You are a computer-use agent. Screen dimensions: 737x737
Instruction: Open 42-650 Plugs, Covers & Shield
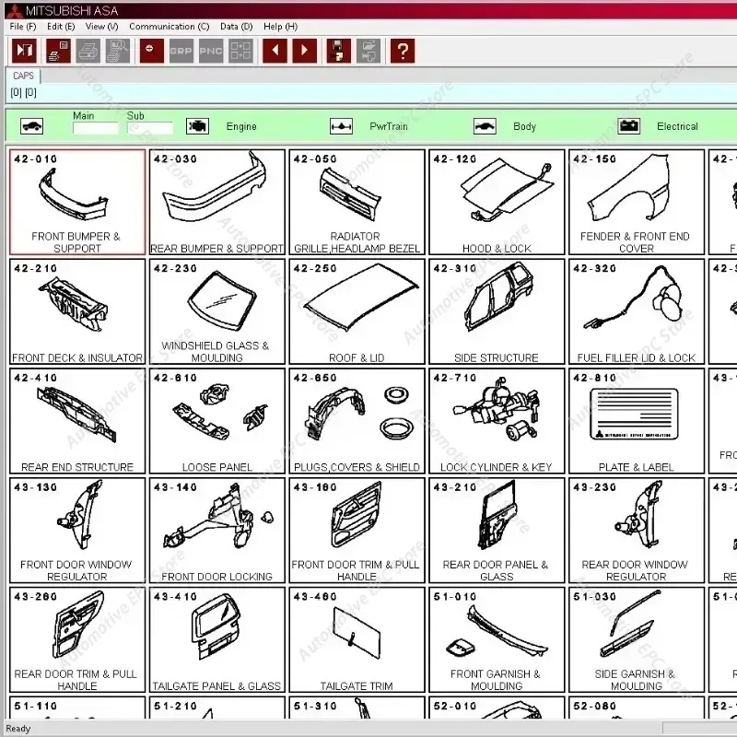[357, 421]
